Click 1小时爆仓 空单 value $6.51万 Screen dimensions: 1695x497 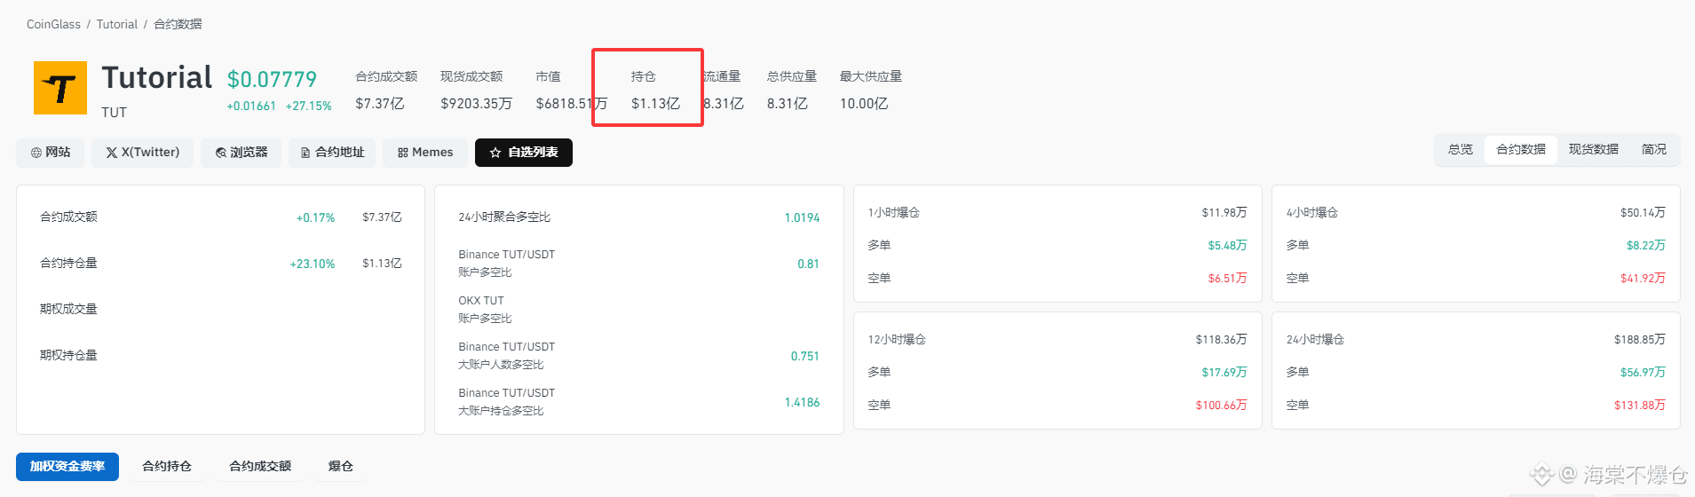click(x=1227, y=278)
